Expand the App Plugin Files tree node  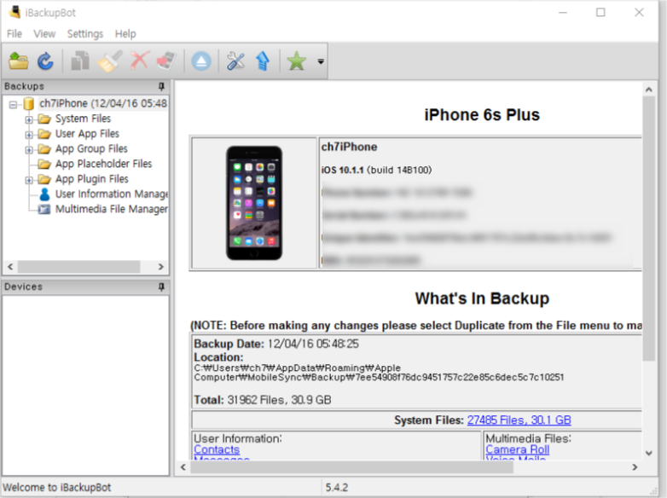tap(28, 180)
